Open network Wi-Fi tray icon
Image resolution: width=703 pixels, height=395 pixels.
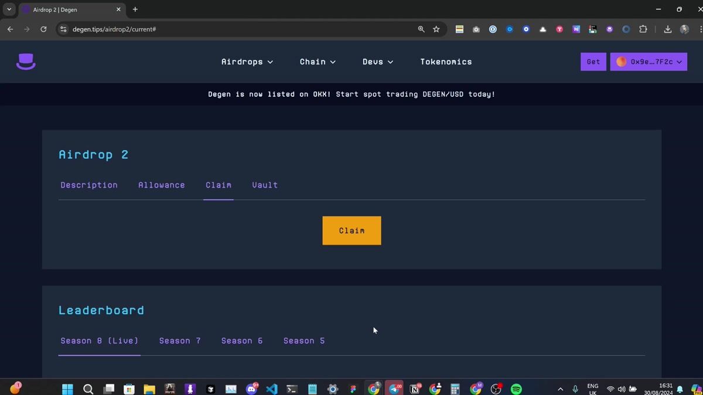coord(610,389)
